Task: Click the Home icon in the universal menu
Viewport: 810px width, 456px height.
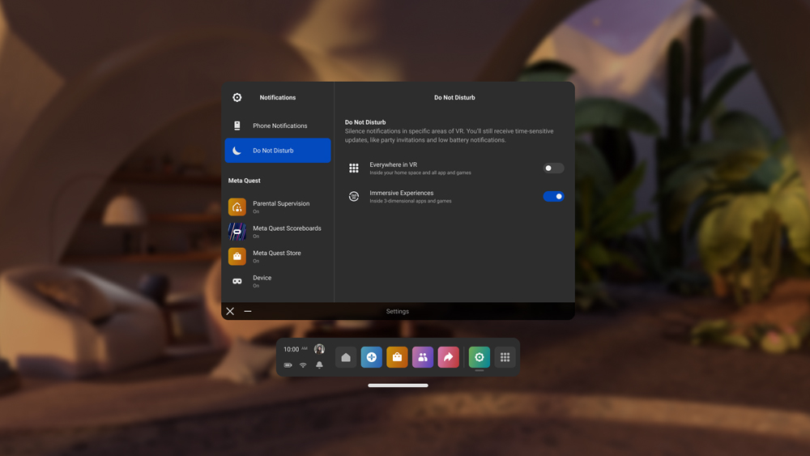Action: pyautogui.click(x=346, y=357)
